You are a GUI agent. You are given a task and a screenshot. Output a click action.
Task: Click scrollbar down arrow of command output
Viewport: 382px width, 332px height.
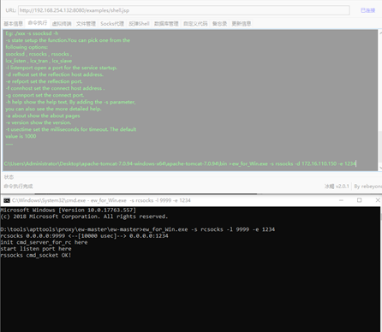point(380,169)
